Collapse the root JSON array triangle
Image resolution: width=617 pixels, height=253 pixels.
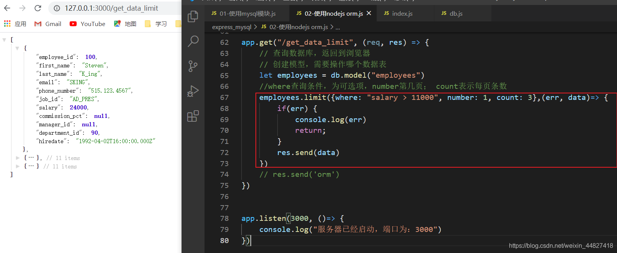(4, 40)
